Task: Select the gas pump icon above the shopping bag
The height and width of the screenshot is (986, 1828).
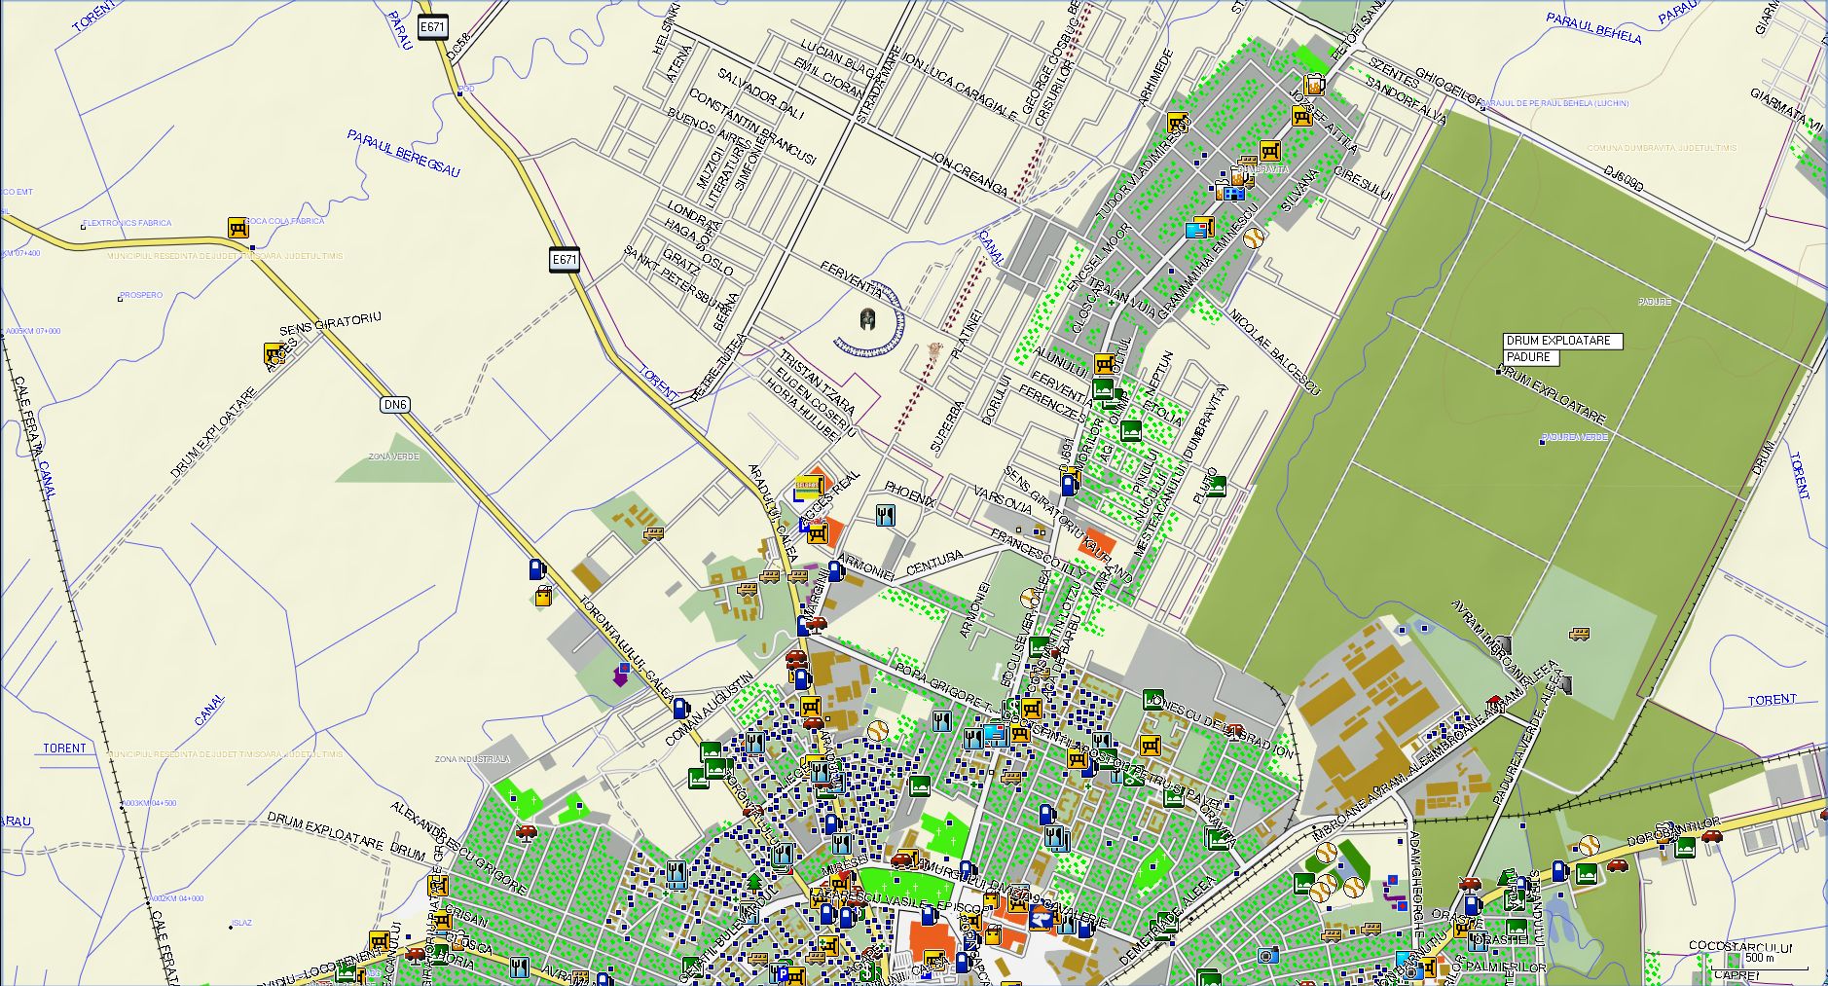Action: pos(535,568)
